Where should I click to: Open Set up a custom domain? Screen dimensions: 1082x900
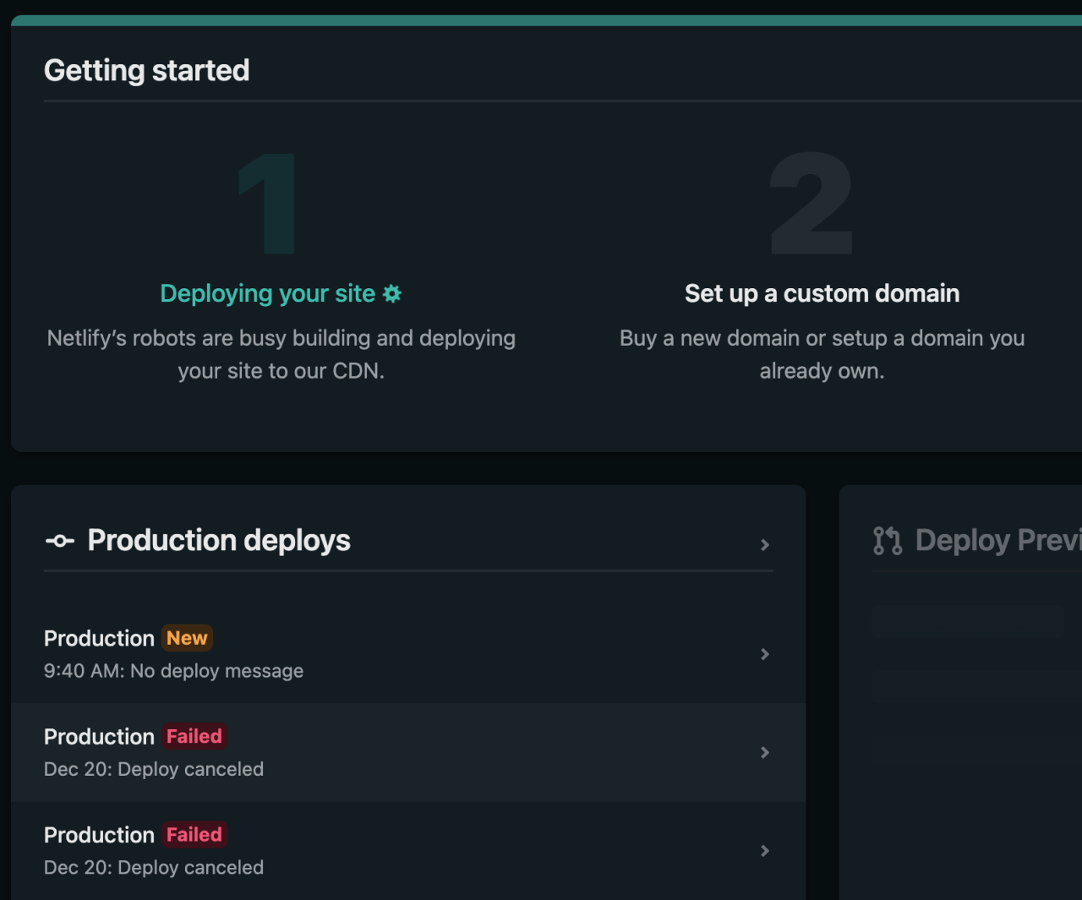pos(822,293)
